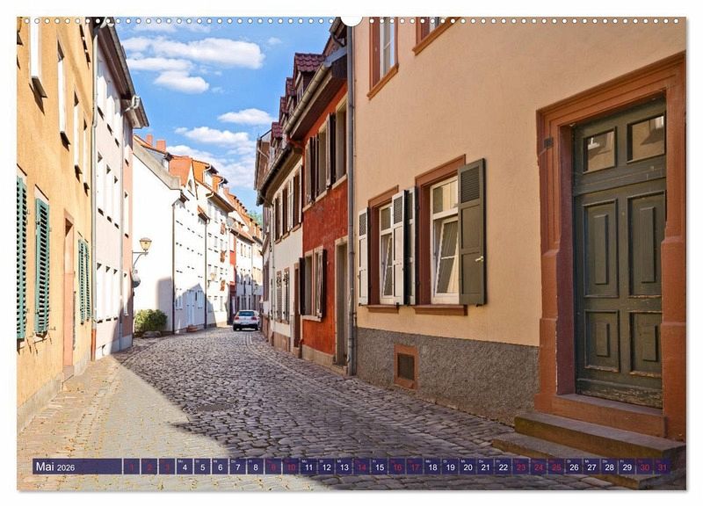Screen dimensions: 703x507
Task: Select day 19 in the calendar strip
Action: click(450, 467)
